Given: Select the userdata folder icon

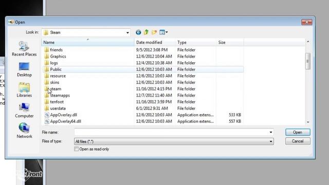Looking at the screenshot, I should pyautogui.click(x=47, y=108).
